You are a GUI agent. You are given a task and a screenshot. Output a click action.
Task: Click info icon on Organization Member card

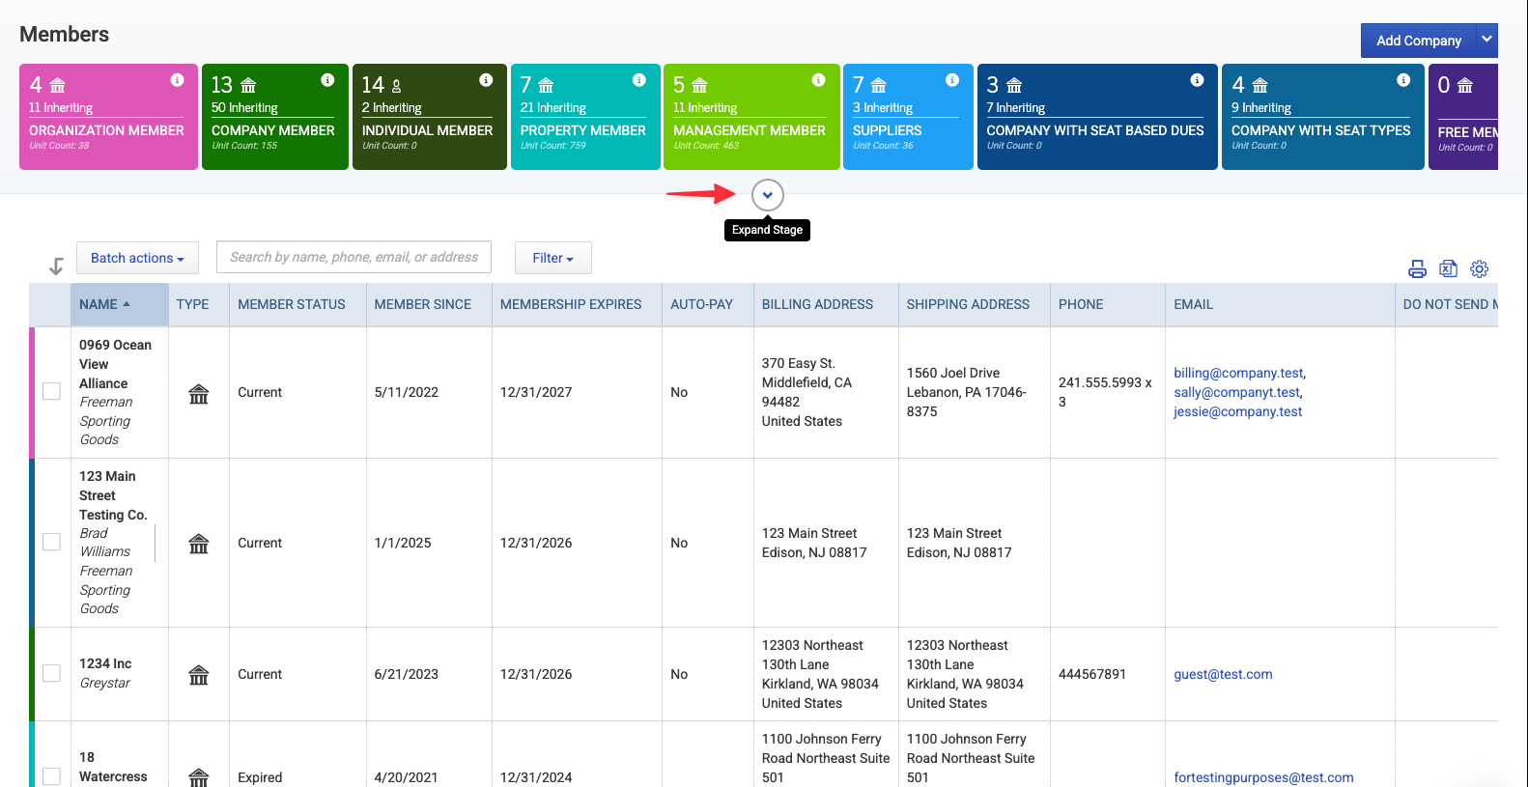[177, 80]
